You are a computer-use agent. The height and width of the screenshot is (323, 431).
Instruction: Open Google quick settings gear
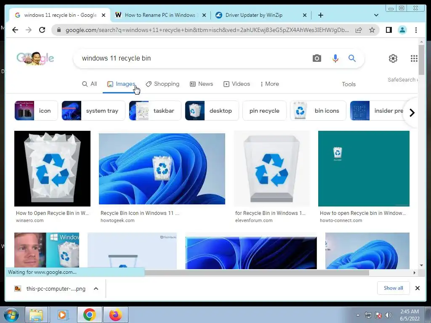393,58
